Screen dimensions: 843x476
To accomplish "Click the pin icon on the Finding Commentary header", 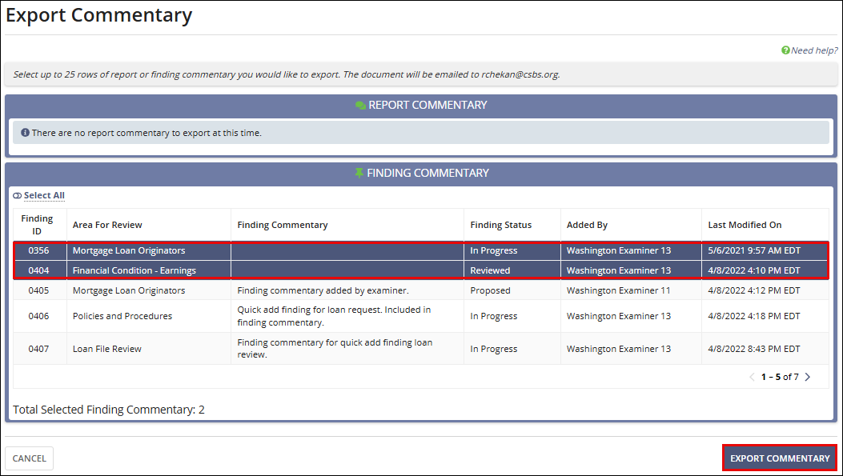I will pyautogui.click(x=359, y=172).
